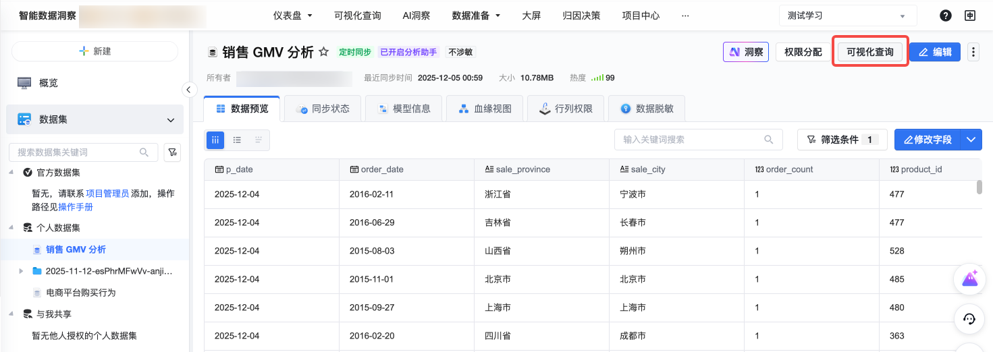Image resolution: width=993 pixels, height=352 pixels.
Task: Click the top-right language switch icon
Action: point(970,16)
